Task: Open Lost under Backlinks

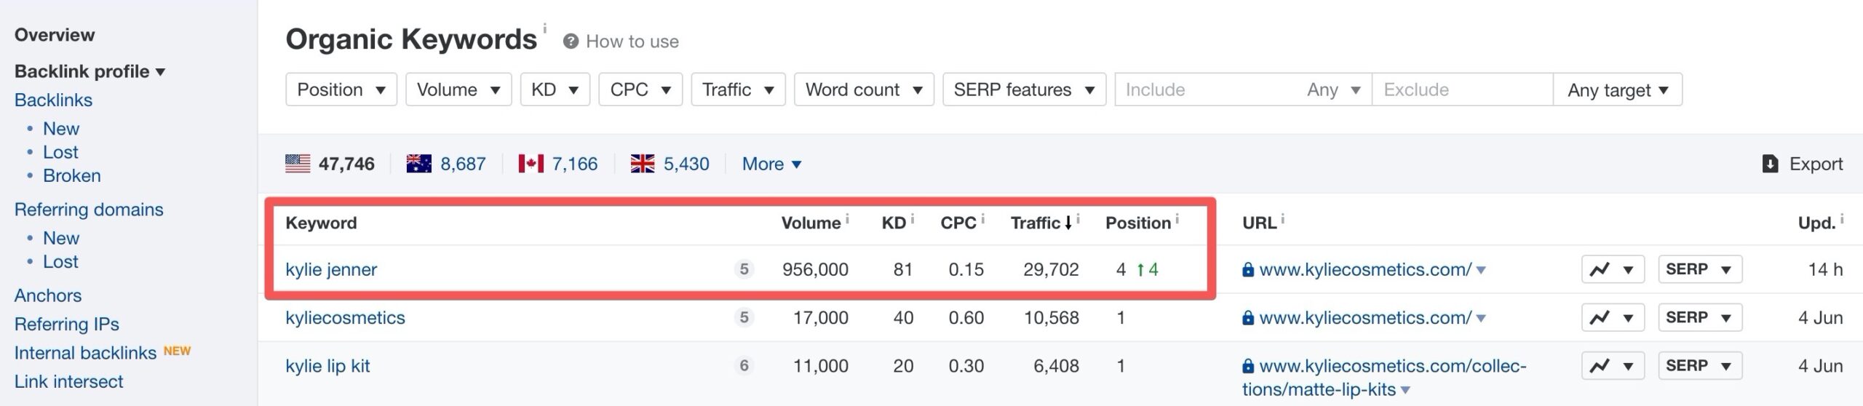Action: coord(60,152)
